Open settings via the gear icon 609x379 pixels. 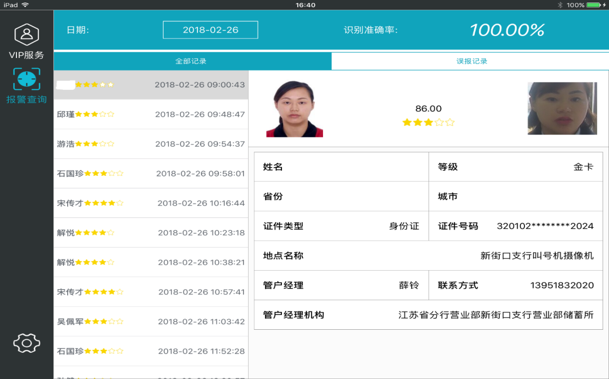27,343
